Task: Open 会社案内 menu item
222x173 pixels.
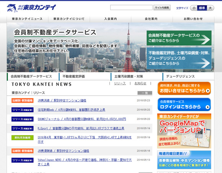Action: 151,19
